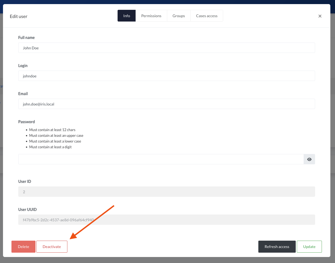335x263 pixels.
Task: Click the Edit user dialog title
Action: tap(18, 16)
